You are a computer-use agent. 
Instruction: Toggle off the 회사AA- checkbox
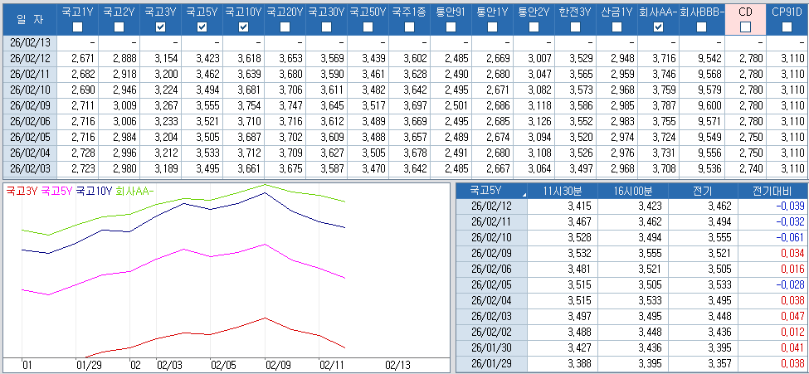[x=658, y=27]
